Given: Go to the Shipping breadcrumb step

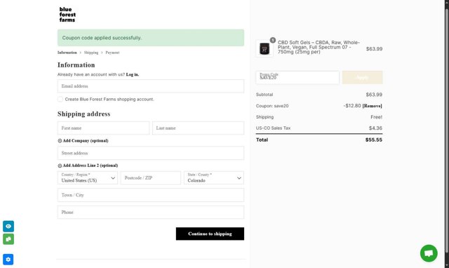Looking at the screenshot, I should coord(91,53).
